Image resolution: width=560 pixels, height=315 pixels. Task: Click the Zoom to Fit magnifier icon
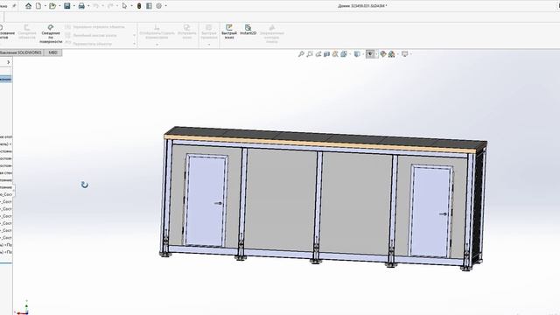click(301, 54)
